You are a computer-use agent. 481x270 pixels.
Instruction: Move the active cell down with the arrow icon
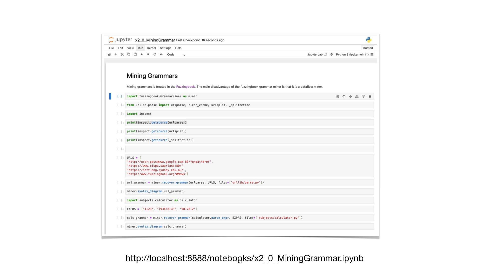350,96
